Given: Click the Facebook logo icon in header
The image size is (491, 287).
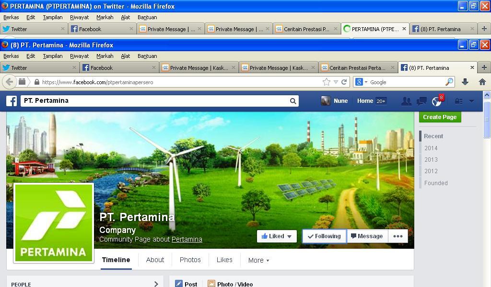Looking at the screenshot, I should [x=12, y=101].
